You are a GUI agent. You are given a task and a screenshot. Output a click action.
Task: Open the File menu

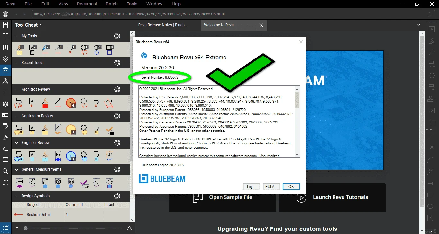click(x=28, y=4)
